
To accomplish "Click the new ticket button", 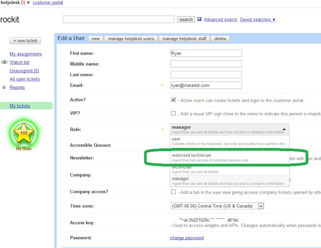I will click(x=25, y=40).
